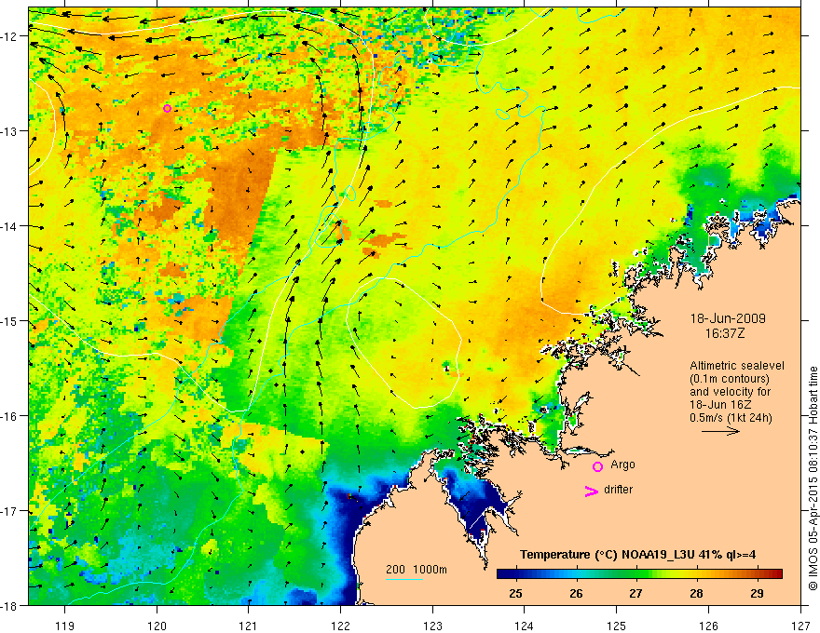This screenshot has width=820, height=633.
Task: Click the latitude axis label -12
Action: [x=10, y=36]
